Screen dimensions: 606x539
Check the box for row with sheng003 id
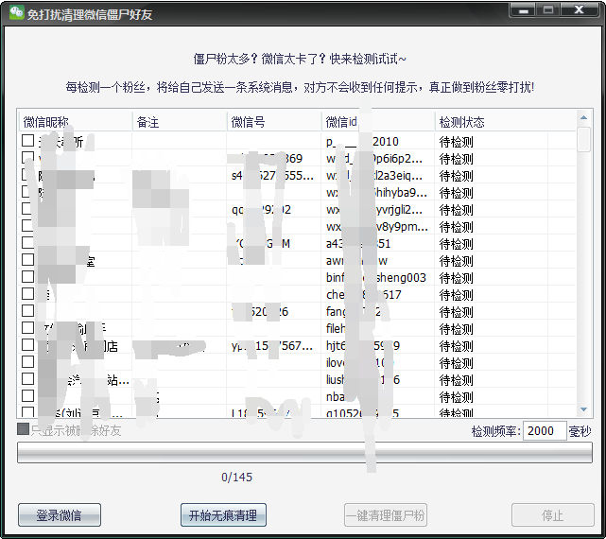[x=27, y=276]
